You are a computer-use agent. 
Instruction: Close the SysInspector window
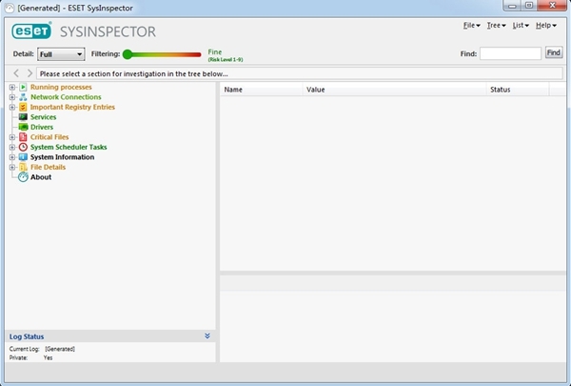click(552, 6)
